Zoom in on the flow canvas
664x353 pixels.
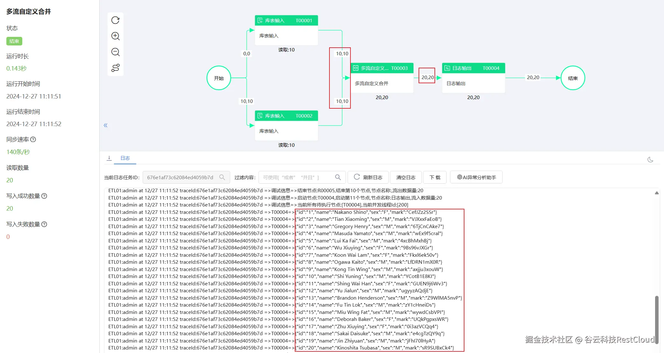tap(115, 36)
